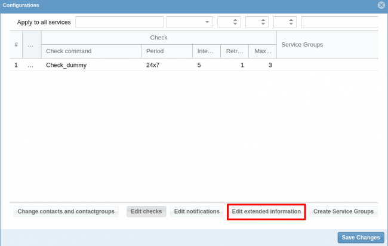Increase the interval spinner above Inte... column
The width and height of the screenshot is (388, 246).
pos(236,20)
